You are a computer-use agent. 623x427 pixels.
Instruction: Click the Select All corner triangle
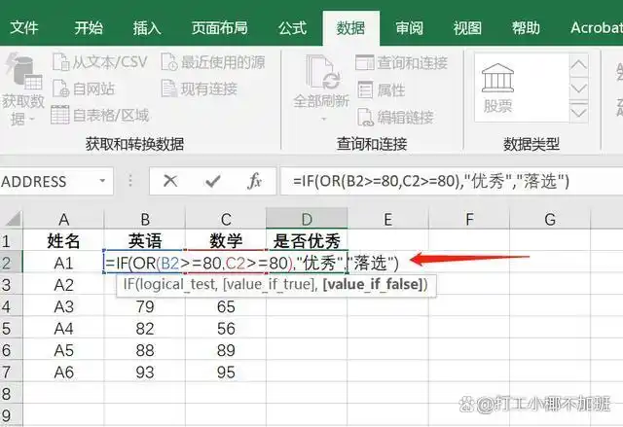(x=12, y=219)
